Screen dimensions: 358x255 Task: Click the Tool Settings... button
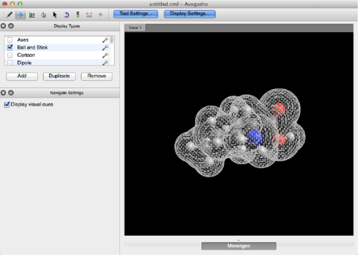[x=136, y=14]
